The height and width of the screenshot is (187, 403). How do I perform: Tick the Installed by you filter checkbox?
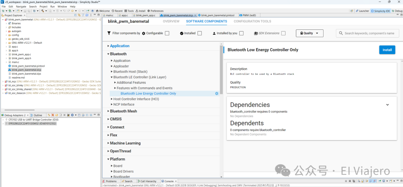(x=241, y=34)
